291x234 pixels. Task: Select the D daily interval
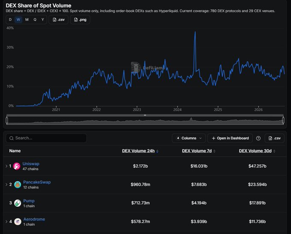click(10, 20)
